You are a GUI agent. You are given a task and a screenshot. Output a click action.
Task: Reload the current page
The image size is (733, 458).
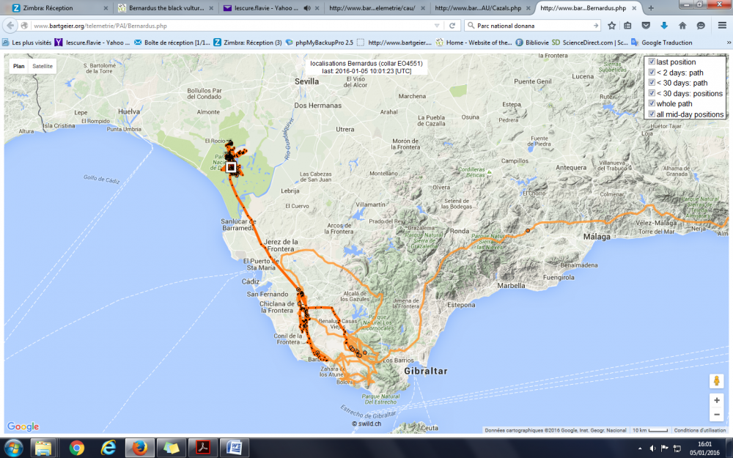click(452, 26)
